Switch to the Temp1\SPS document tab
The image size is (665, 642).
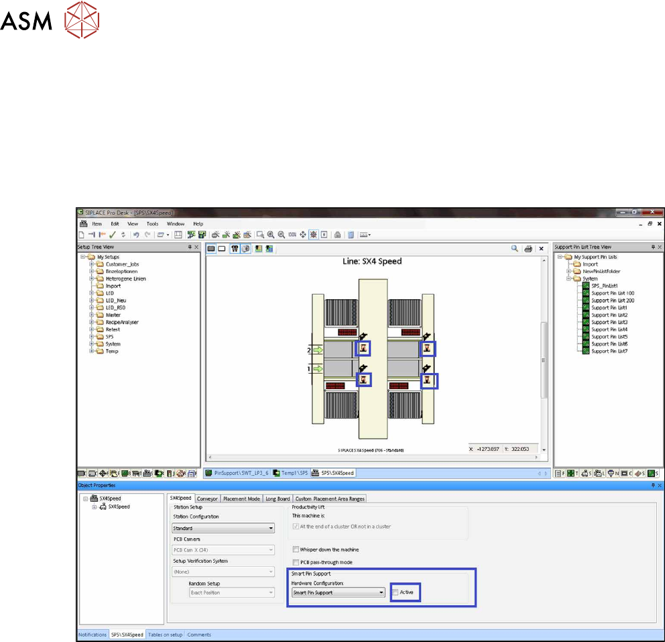(x=290, y=473)
